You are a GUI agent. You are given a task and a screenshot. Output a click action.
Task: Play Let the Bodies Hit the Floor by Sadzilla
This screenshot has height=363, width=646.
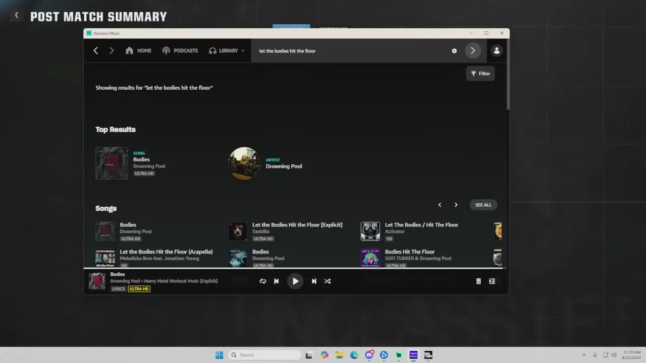(x=297, y=225)
